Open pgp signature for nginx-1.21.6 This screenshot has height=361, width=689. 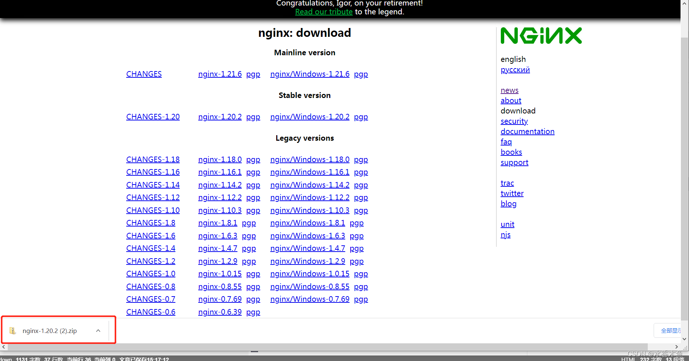click(x=253, y=74)
